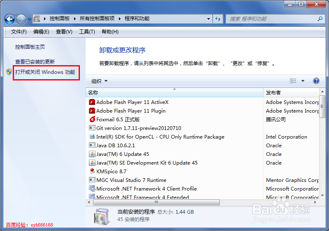Open 查看已安装的更新 link
The image size is (329, 231).
pyautogui.click(x=35, y=62)
